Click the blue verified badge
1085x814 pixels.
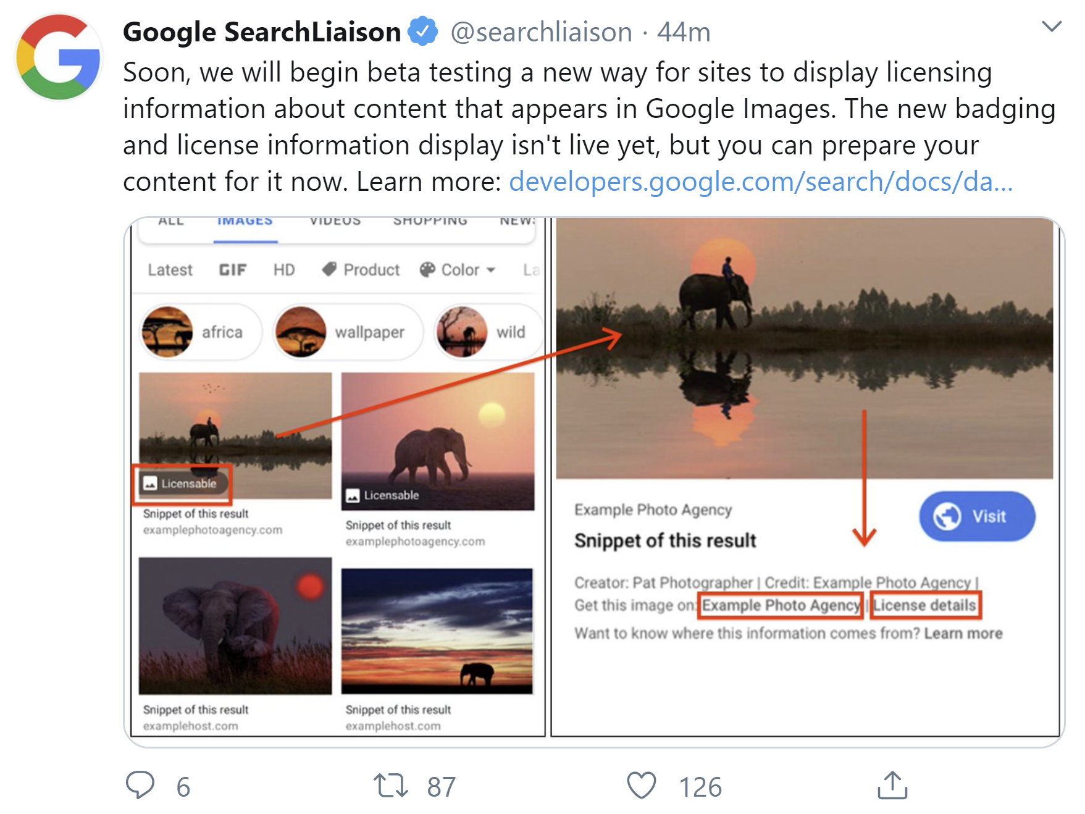tap(422, 31)
